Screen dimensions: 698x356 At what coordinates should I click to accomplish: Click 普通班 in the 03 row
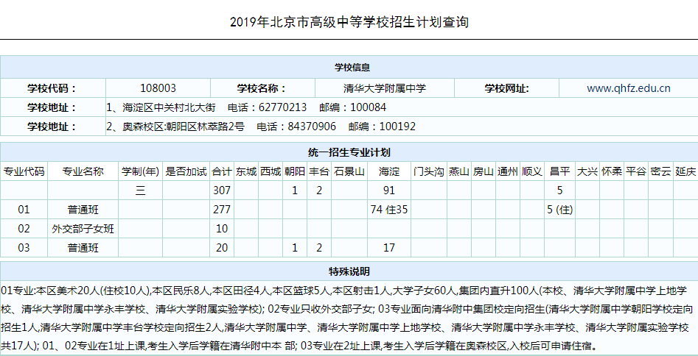(83, 248)
